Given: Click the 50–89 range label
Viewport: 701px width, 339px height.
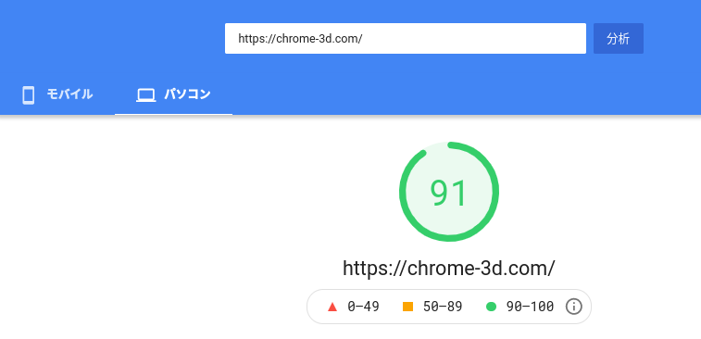Looking at the screenshot, I should coord(443,307).
